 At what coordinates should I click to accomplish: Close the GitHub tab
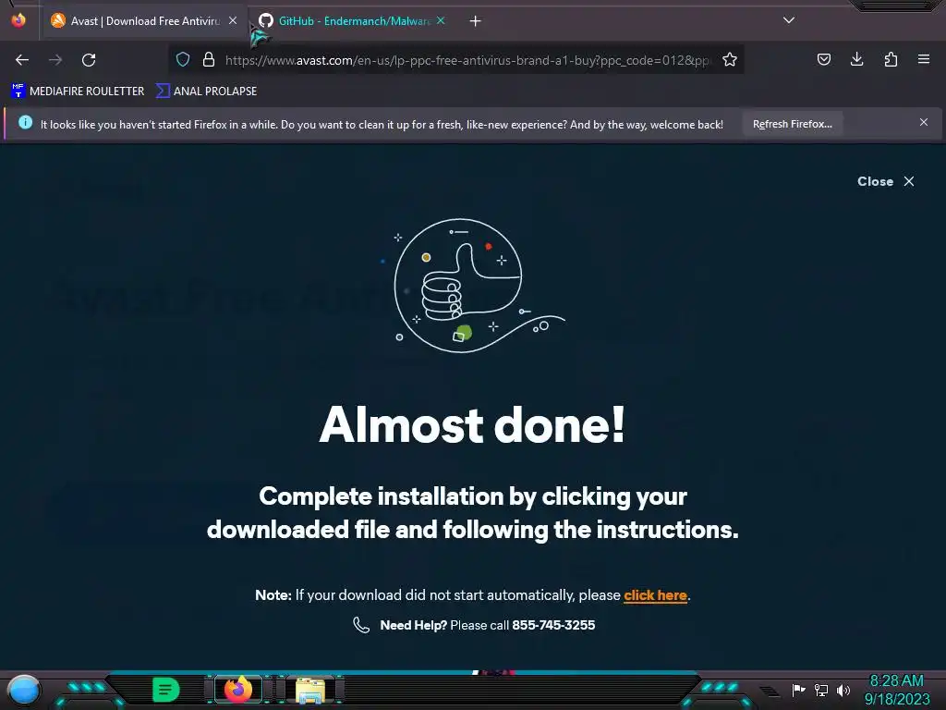[x=441, y=20]
